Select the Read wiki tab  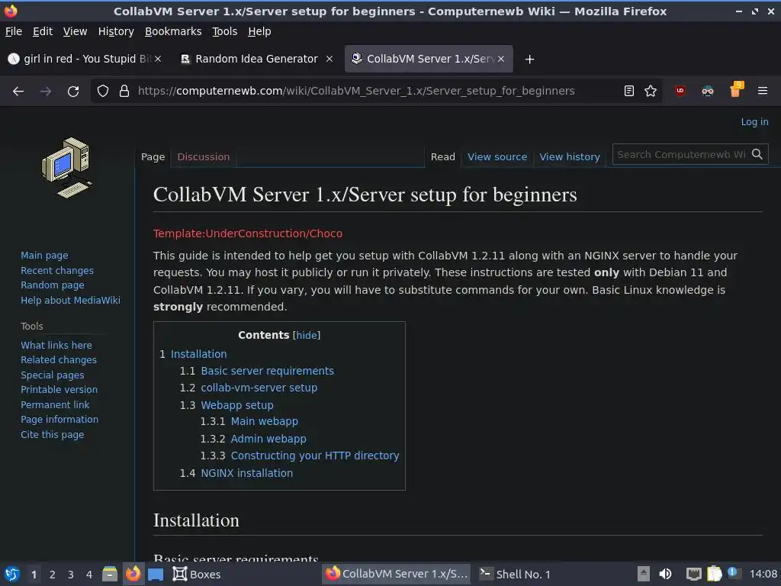pos(443,157)
